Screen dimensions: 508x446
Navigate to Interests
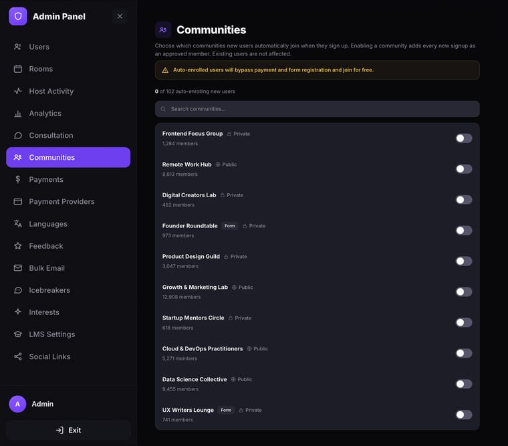click(68, 312)
